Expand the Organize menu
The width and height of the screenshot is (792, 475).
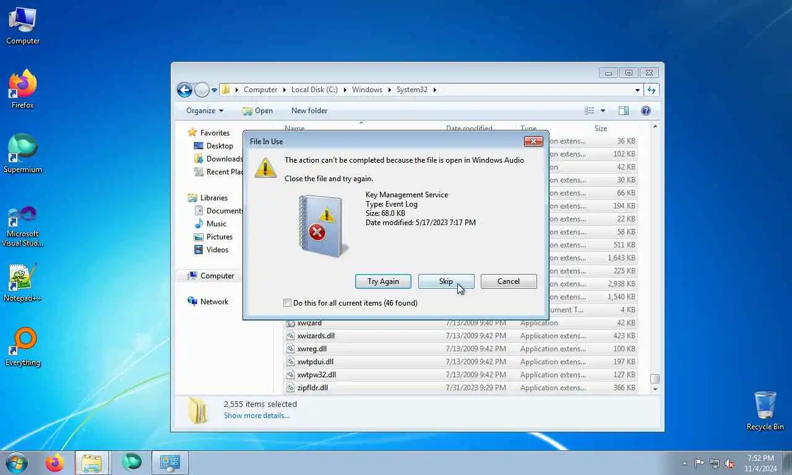pos(205,111)
